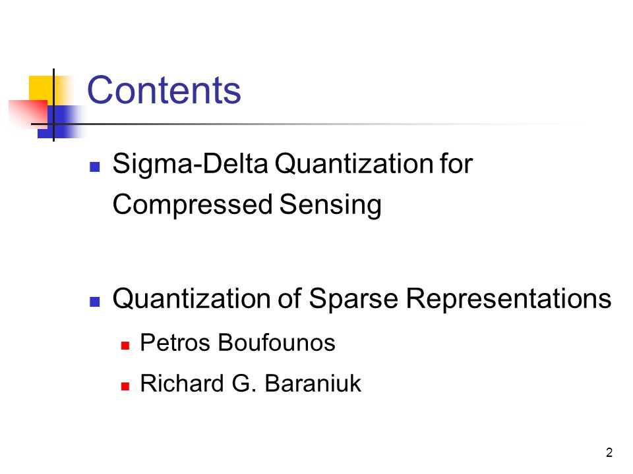Click the slide number 2
The width and height of the screenshot is (633, 474).
click(x=609, y=452)
